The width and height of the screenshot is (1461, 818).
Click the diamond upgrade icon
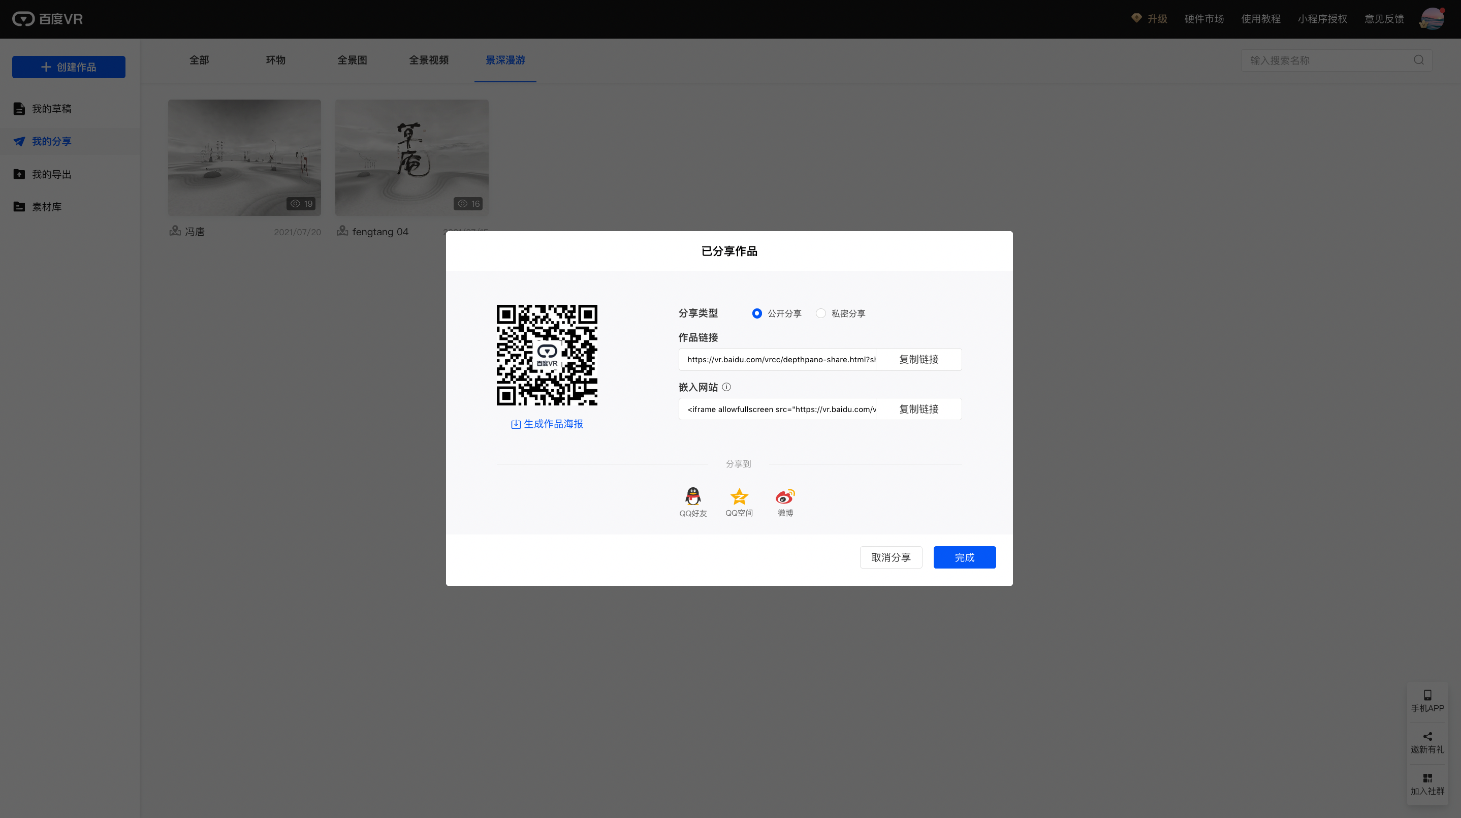click(x=1136, y=18)
